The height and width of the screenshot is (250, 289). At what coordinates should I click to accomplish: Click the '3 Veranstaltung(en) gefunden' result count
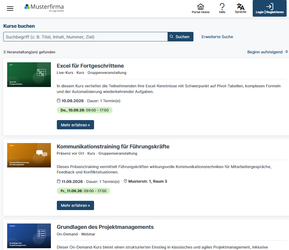tap(29, 52)
